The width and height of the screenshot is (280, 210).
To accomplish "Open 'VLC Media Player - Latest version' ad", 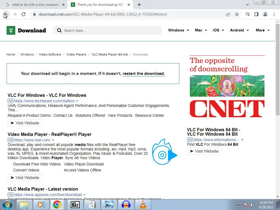I will [x=43, y=189].
